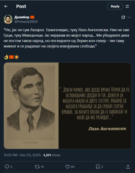This screenshot has height=173, width=135.
Task: Click the Post header title
Action: (21, 6)
